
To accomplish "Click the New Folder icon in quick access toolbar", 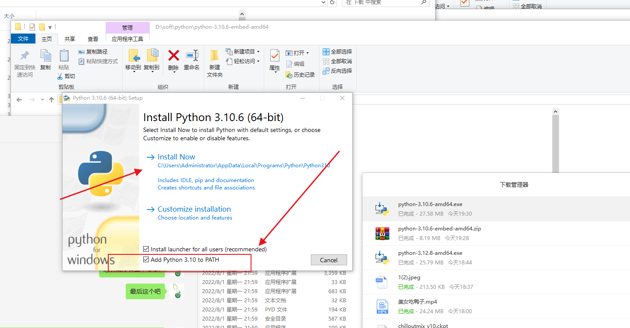I will coord(42,27).
